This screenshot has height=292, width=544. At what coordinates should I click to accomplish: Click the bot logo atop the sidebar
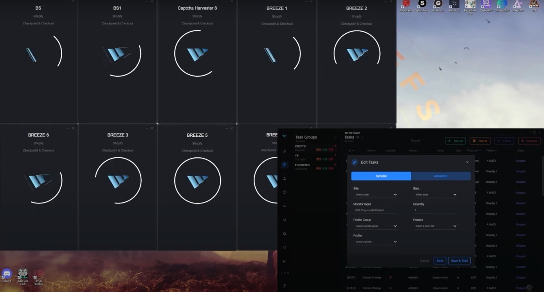[x=284, y=136]
